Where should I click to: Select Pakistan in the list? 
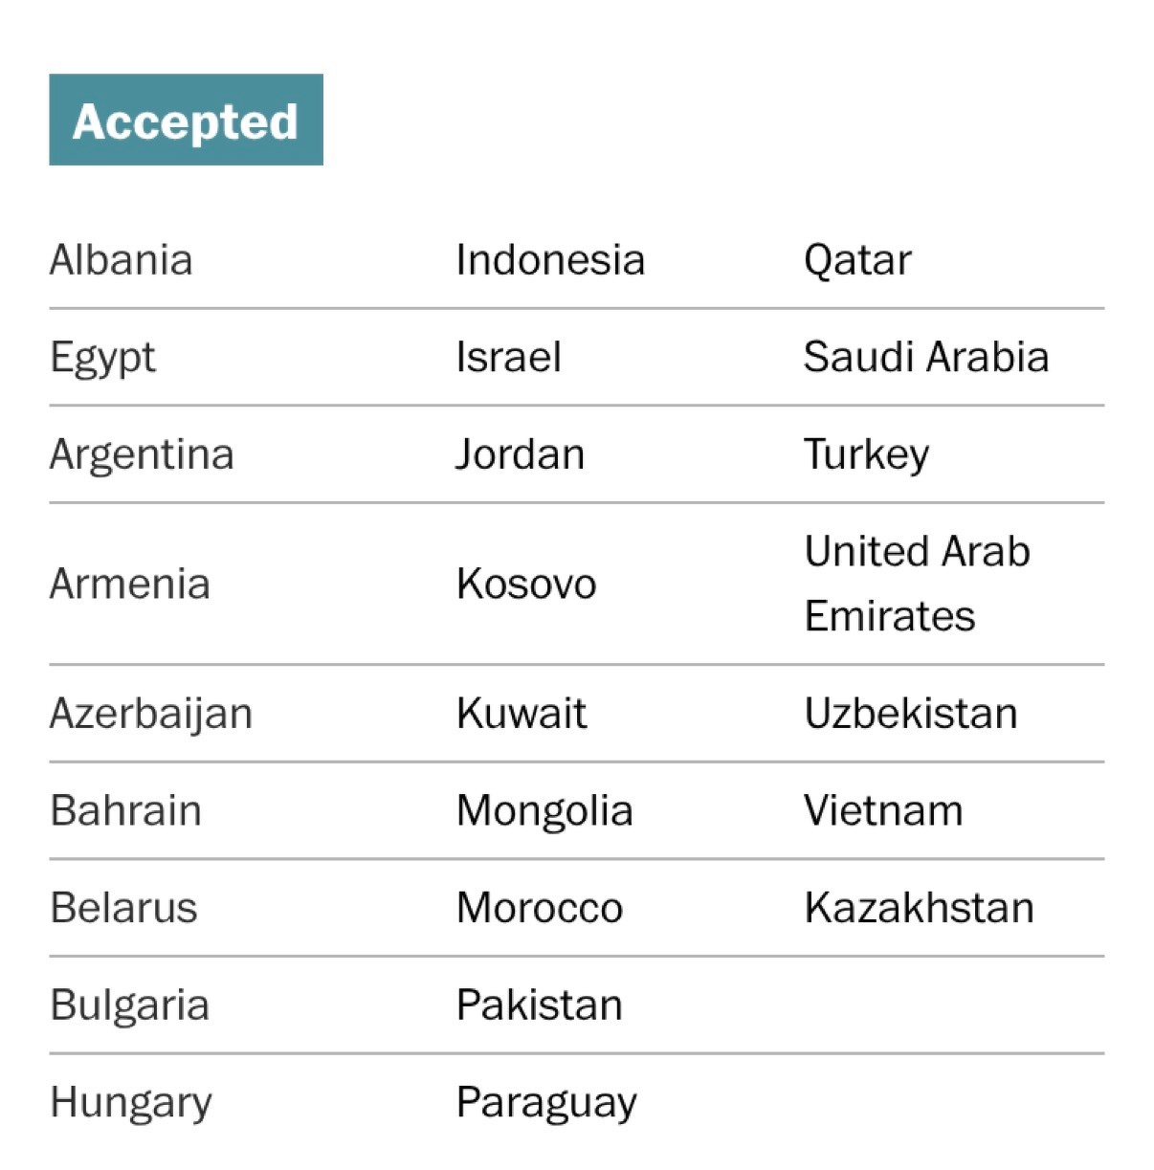click(540, 1005)
